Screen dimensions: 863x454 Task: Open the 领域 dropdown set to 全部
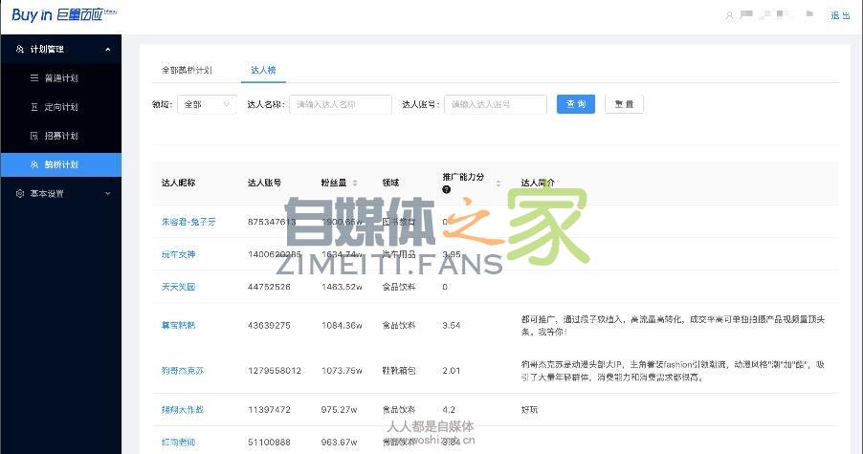[207, 104]
